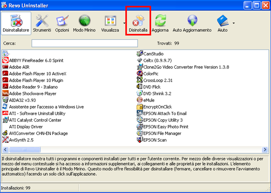Select Adobe Flash Player 10 ActiveX icon

click(x=5, y=74)
